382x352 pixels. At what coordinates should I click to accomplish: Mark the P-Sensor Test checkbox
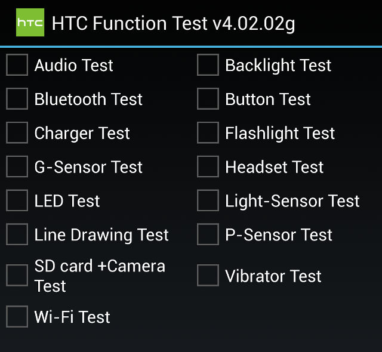(208, 235)
